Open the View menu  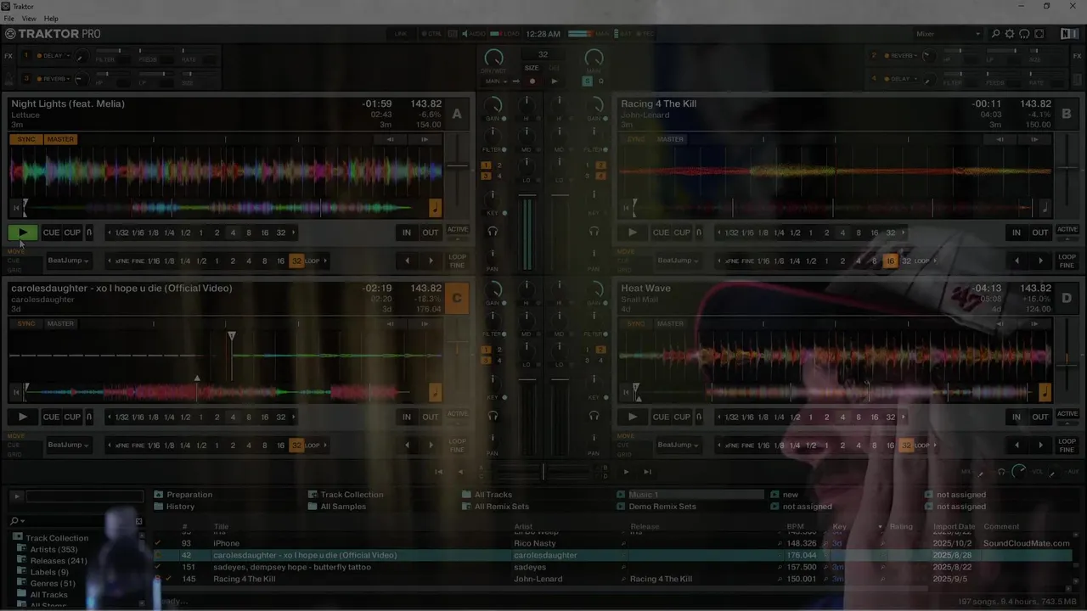[x=29, y=19]
